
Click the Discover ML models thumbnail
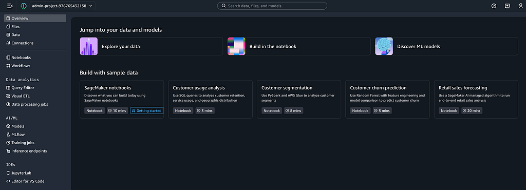(384, 46)
